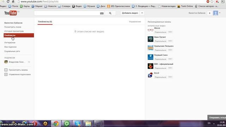Click the on-screen keyboard icon in search box
Viewport: 226px width, 127px height.
coord(102,13)
